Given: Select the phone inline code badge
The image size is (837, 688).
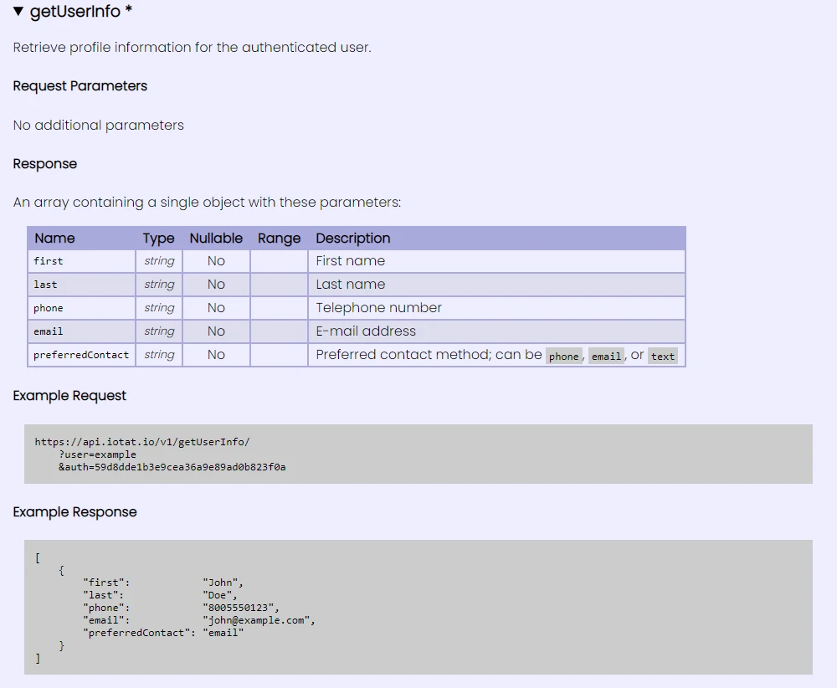Looking at the screenshot, I should point(564,356).
